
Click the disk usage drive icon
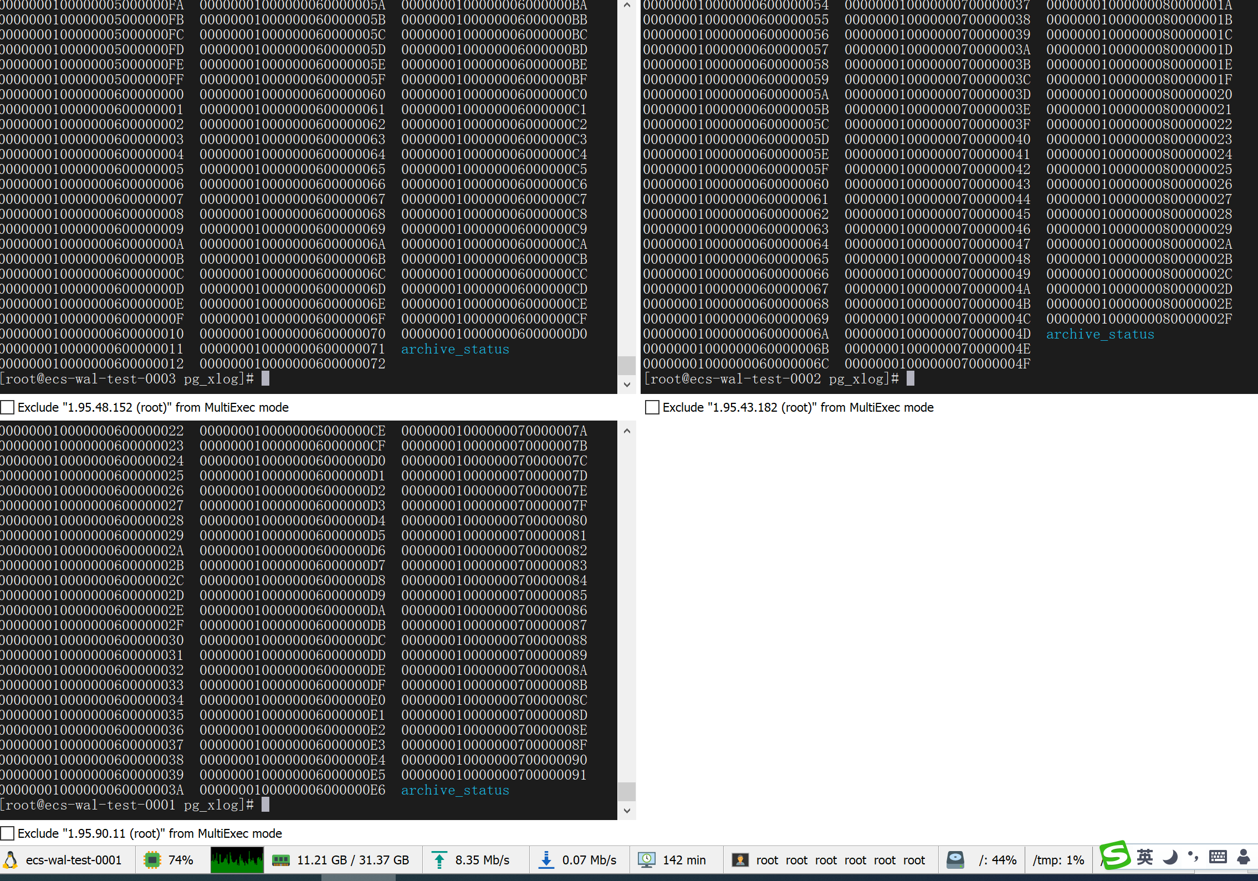point(955,859)
